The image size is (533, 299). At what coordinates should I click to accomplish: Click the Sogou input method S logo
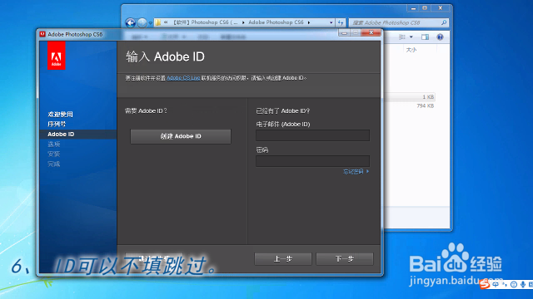pyautogui.click(x=485, y=284)
